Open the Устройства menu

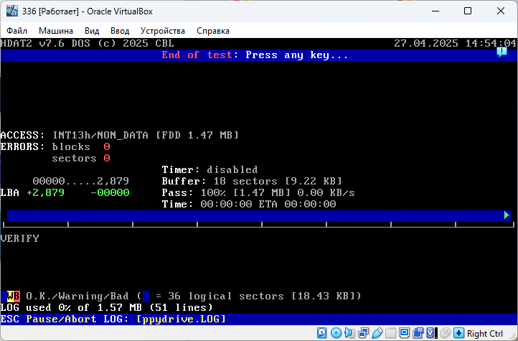(163, 31)
